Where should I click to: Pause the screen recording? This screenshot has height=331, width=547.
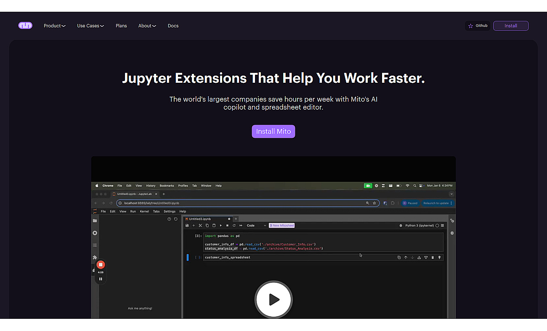coord(101,279)
